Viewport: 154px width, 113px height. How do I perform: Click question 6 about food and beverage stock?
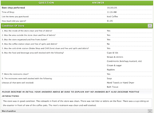tap(33, 53)
